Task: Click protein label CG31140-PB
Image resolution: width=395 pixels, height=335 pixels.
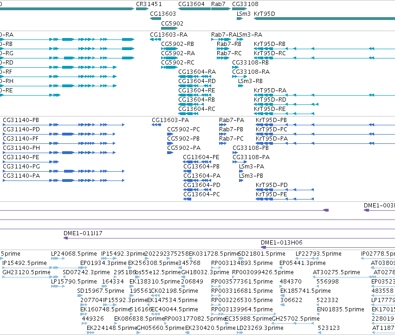Action: [x=21, y=120]
